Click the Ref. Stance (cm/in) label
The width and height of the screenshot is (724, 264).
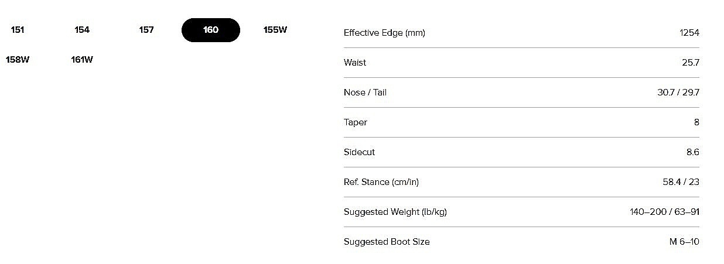381,182
